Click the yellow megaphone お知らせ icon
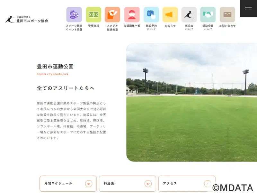The width and height of the screenshot is (257, 193). coord(170,14)
